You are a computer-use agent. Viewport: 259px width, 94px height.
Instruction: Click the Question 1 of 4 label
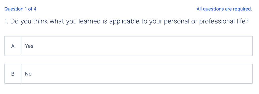20,9
